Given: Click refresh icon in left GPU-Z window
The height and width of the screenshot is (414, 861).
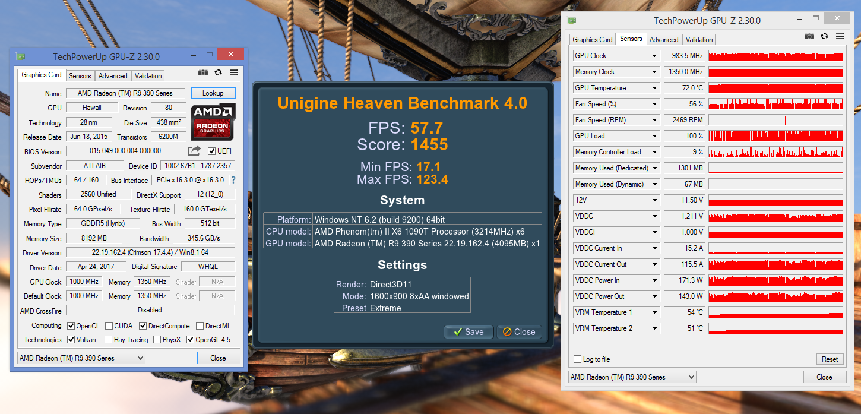Looking at the screenshot, I should tap(219, 72).
